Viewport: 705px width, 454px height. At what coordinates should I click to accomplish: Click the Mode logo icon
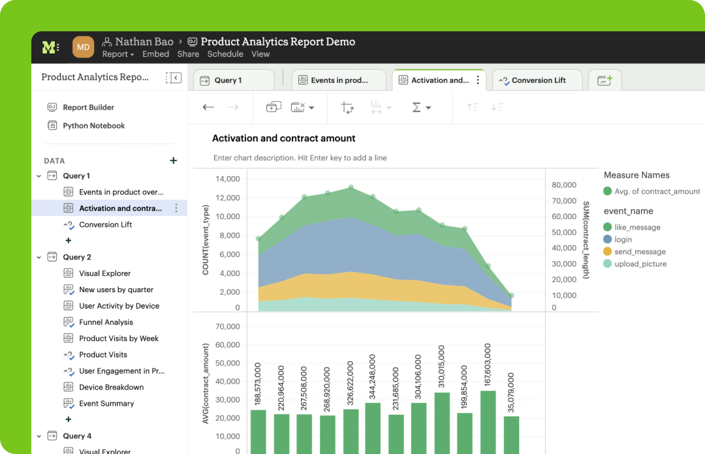click(50, 47)
